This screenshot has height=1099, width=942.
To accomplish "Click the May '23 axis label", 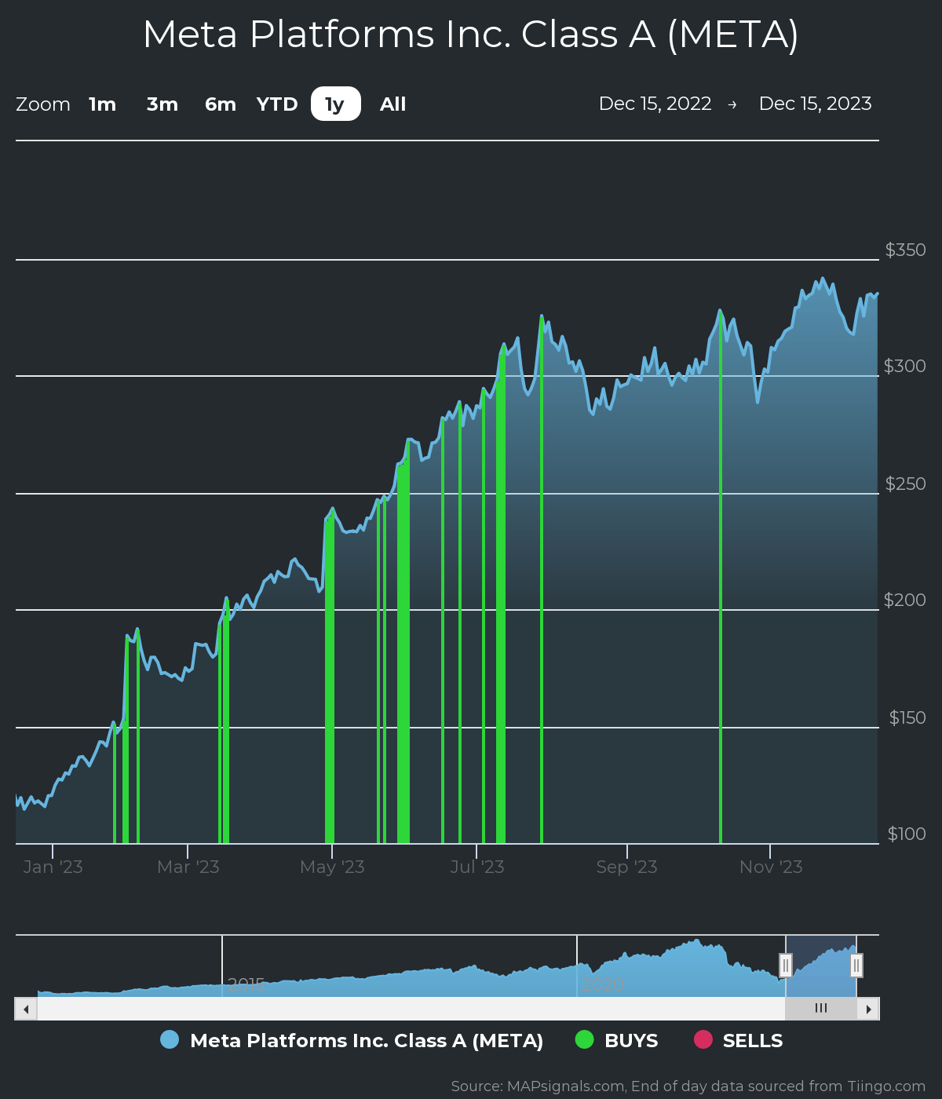I will point(332,867).
